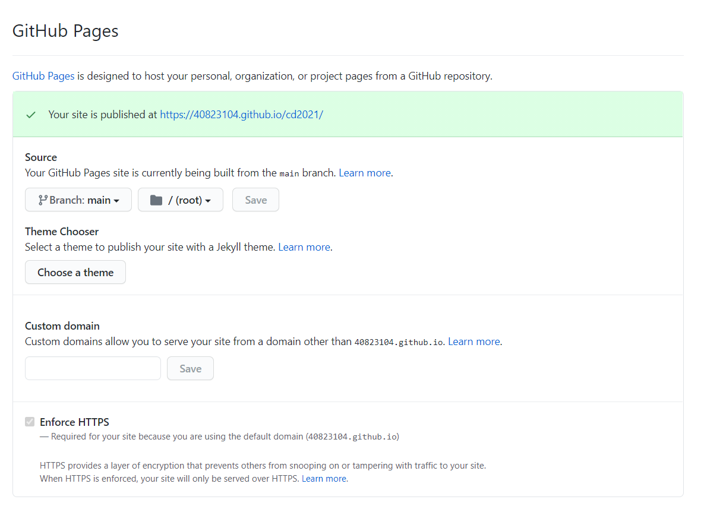The height and width of the screenshot is (509, 704).
Task: Click the Theme Chooser heading
Action: [x=62, y=231]
